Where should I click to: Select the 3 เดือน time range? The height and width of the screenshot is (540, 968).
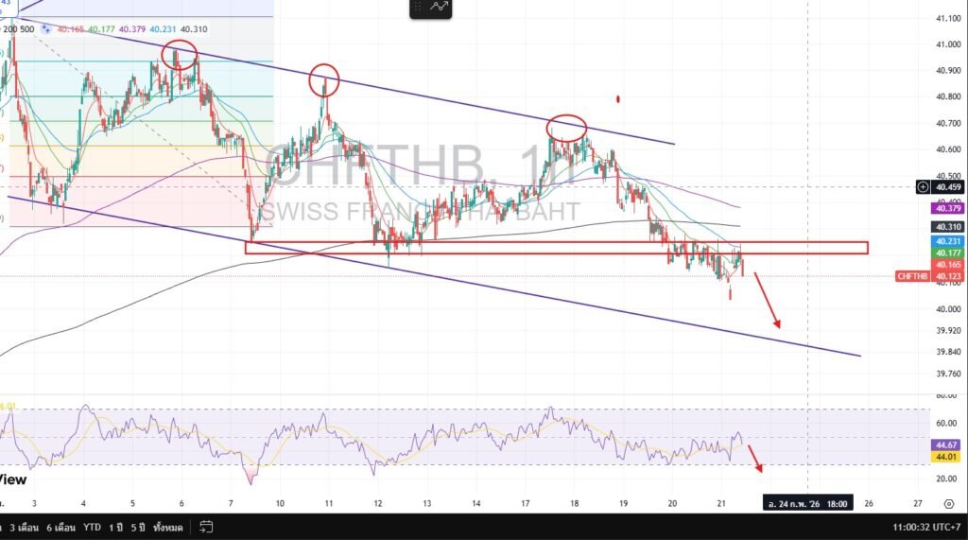click(x=22, y=525)
